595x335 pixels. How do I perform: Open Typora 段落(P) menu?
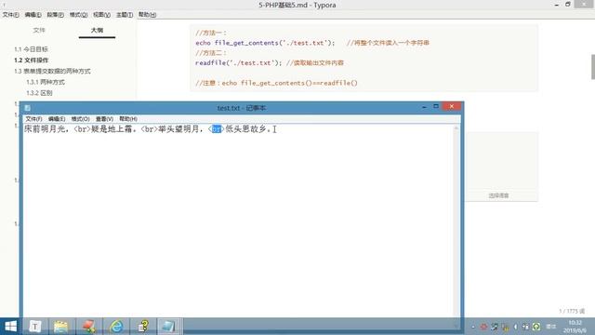coord(56,15)
